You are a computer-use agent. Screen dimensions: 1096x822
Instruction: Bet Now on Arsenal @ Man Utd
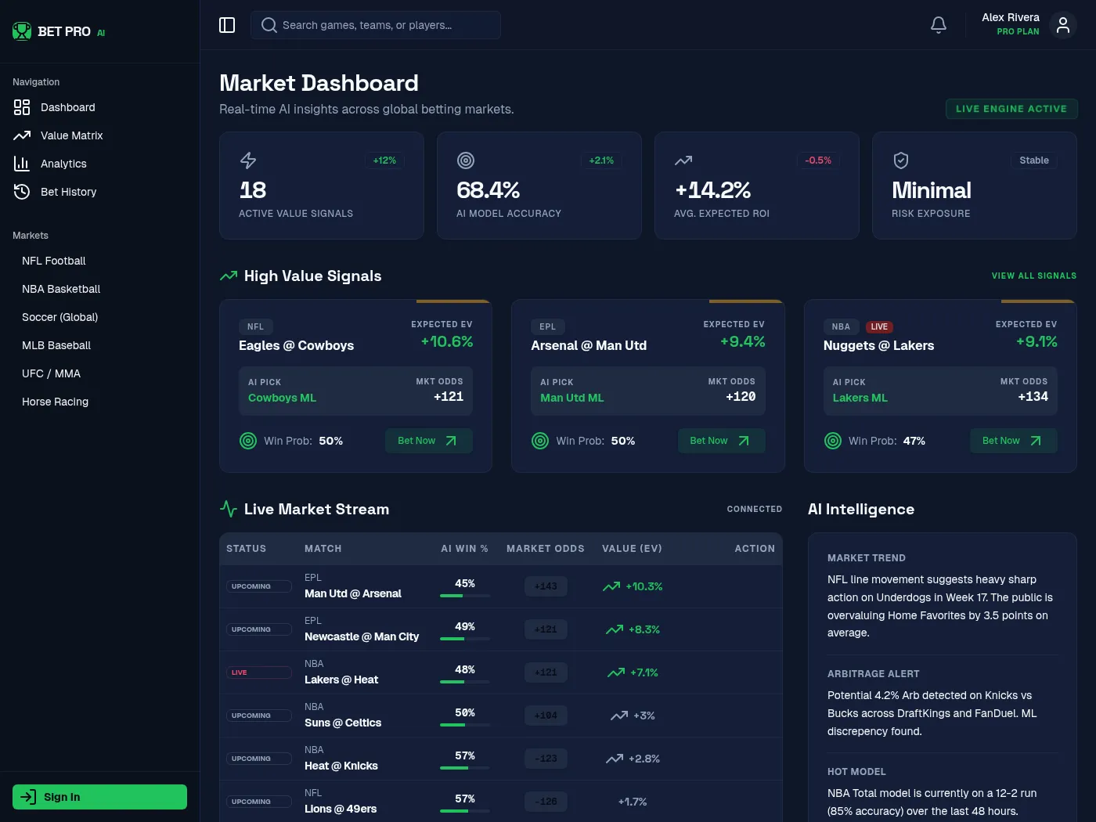[x=721, y=441]
